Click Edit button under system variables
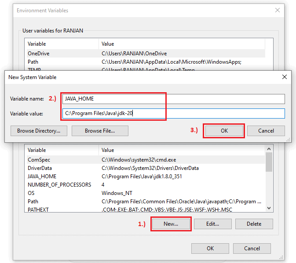The image size is (296, 263). [x=213, y=224]
